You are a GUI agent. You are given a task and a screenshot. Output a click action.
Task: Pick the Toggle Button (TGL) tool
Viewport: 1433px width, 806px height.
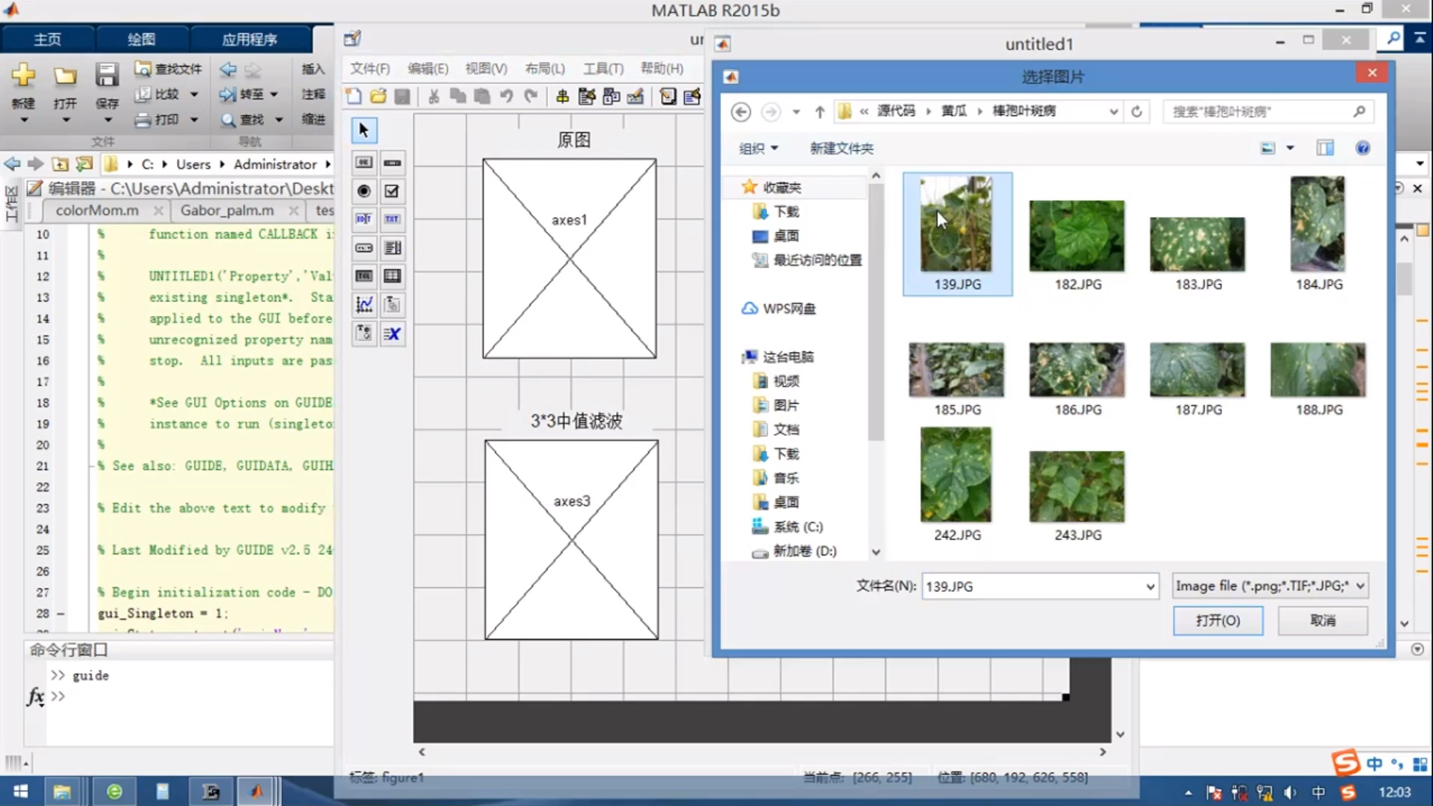[x=363, y=276]
